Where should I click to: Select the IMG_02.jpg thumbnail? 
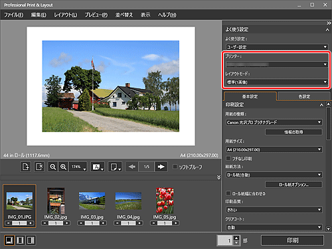(x=56, y=201)
